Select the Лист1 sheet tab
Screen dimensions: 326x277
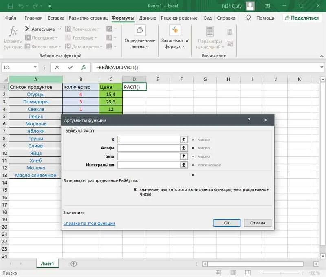[x=47, y=264]
